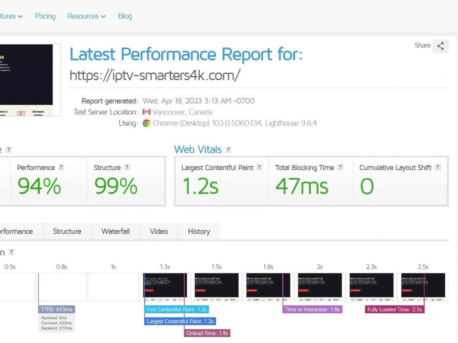
Task: Click Chrome (Desktop) 103.0.5060.134 version text
Action: [x=207, y=123]
